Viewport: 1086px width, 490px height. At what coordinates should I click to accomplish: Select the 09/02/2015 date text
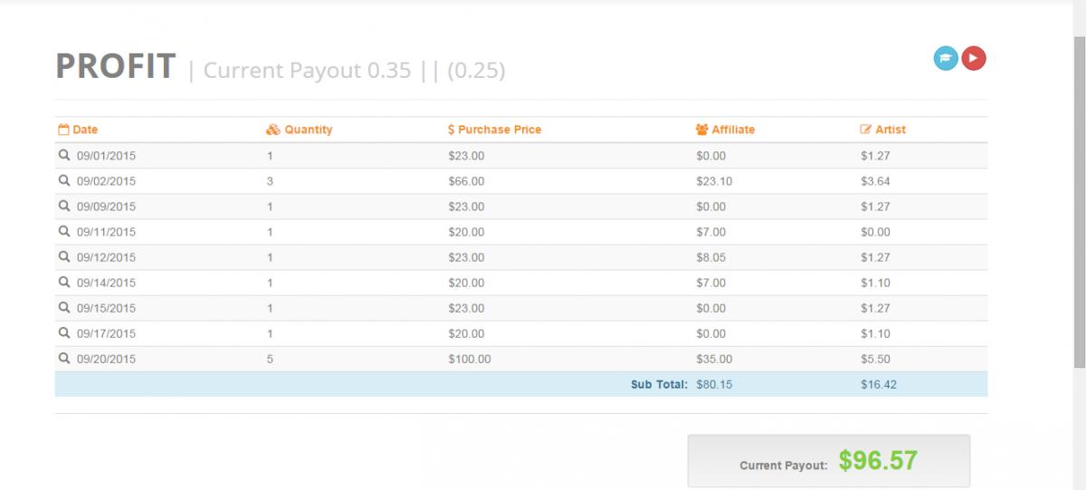[x=106, y=181]
